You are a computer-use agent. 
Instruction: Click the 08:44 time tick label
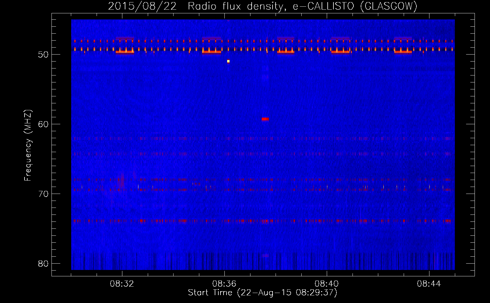point(429,284)
